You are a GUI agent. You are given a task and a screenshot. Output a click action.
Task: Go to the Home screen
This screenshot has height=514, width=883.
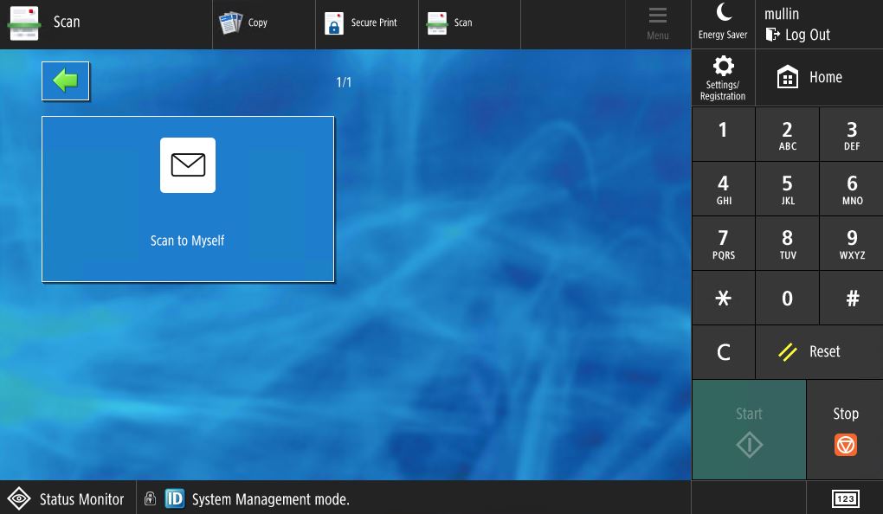819,78
